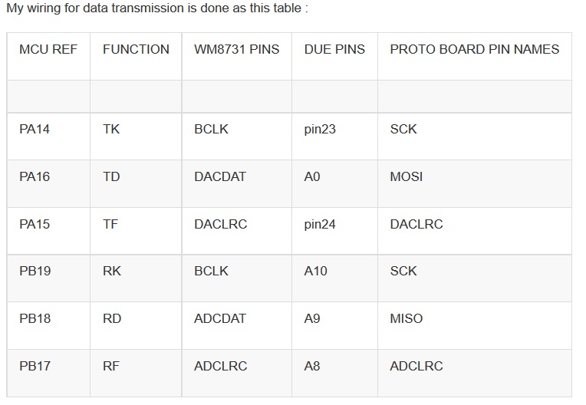Select the A8 cell
Image resolution: width=586 pixels, height=405 pixels.
pos(334,374)
